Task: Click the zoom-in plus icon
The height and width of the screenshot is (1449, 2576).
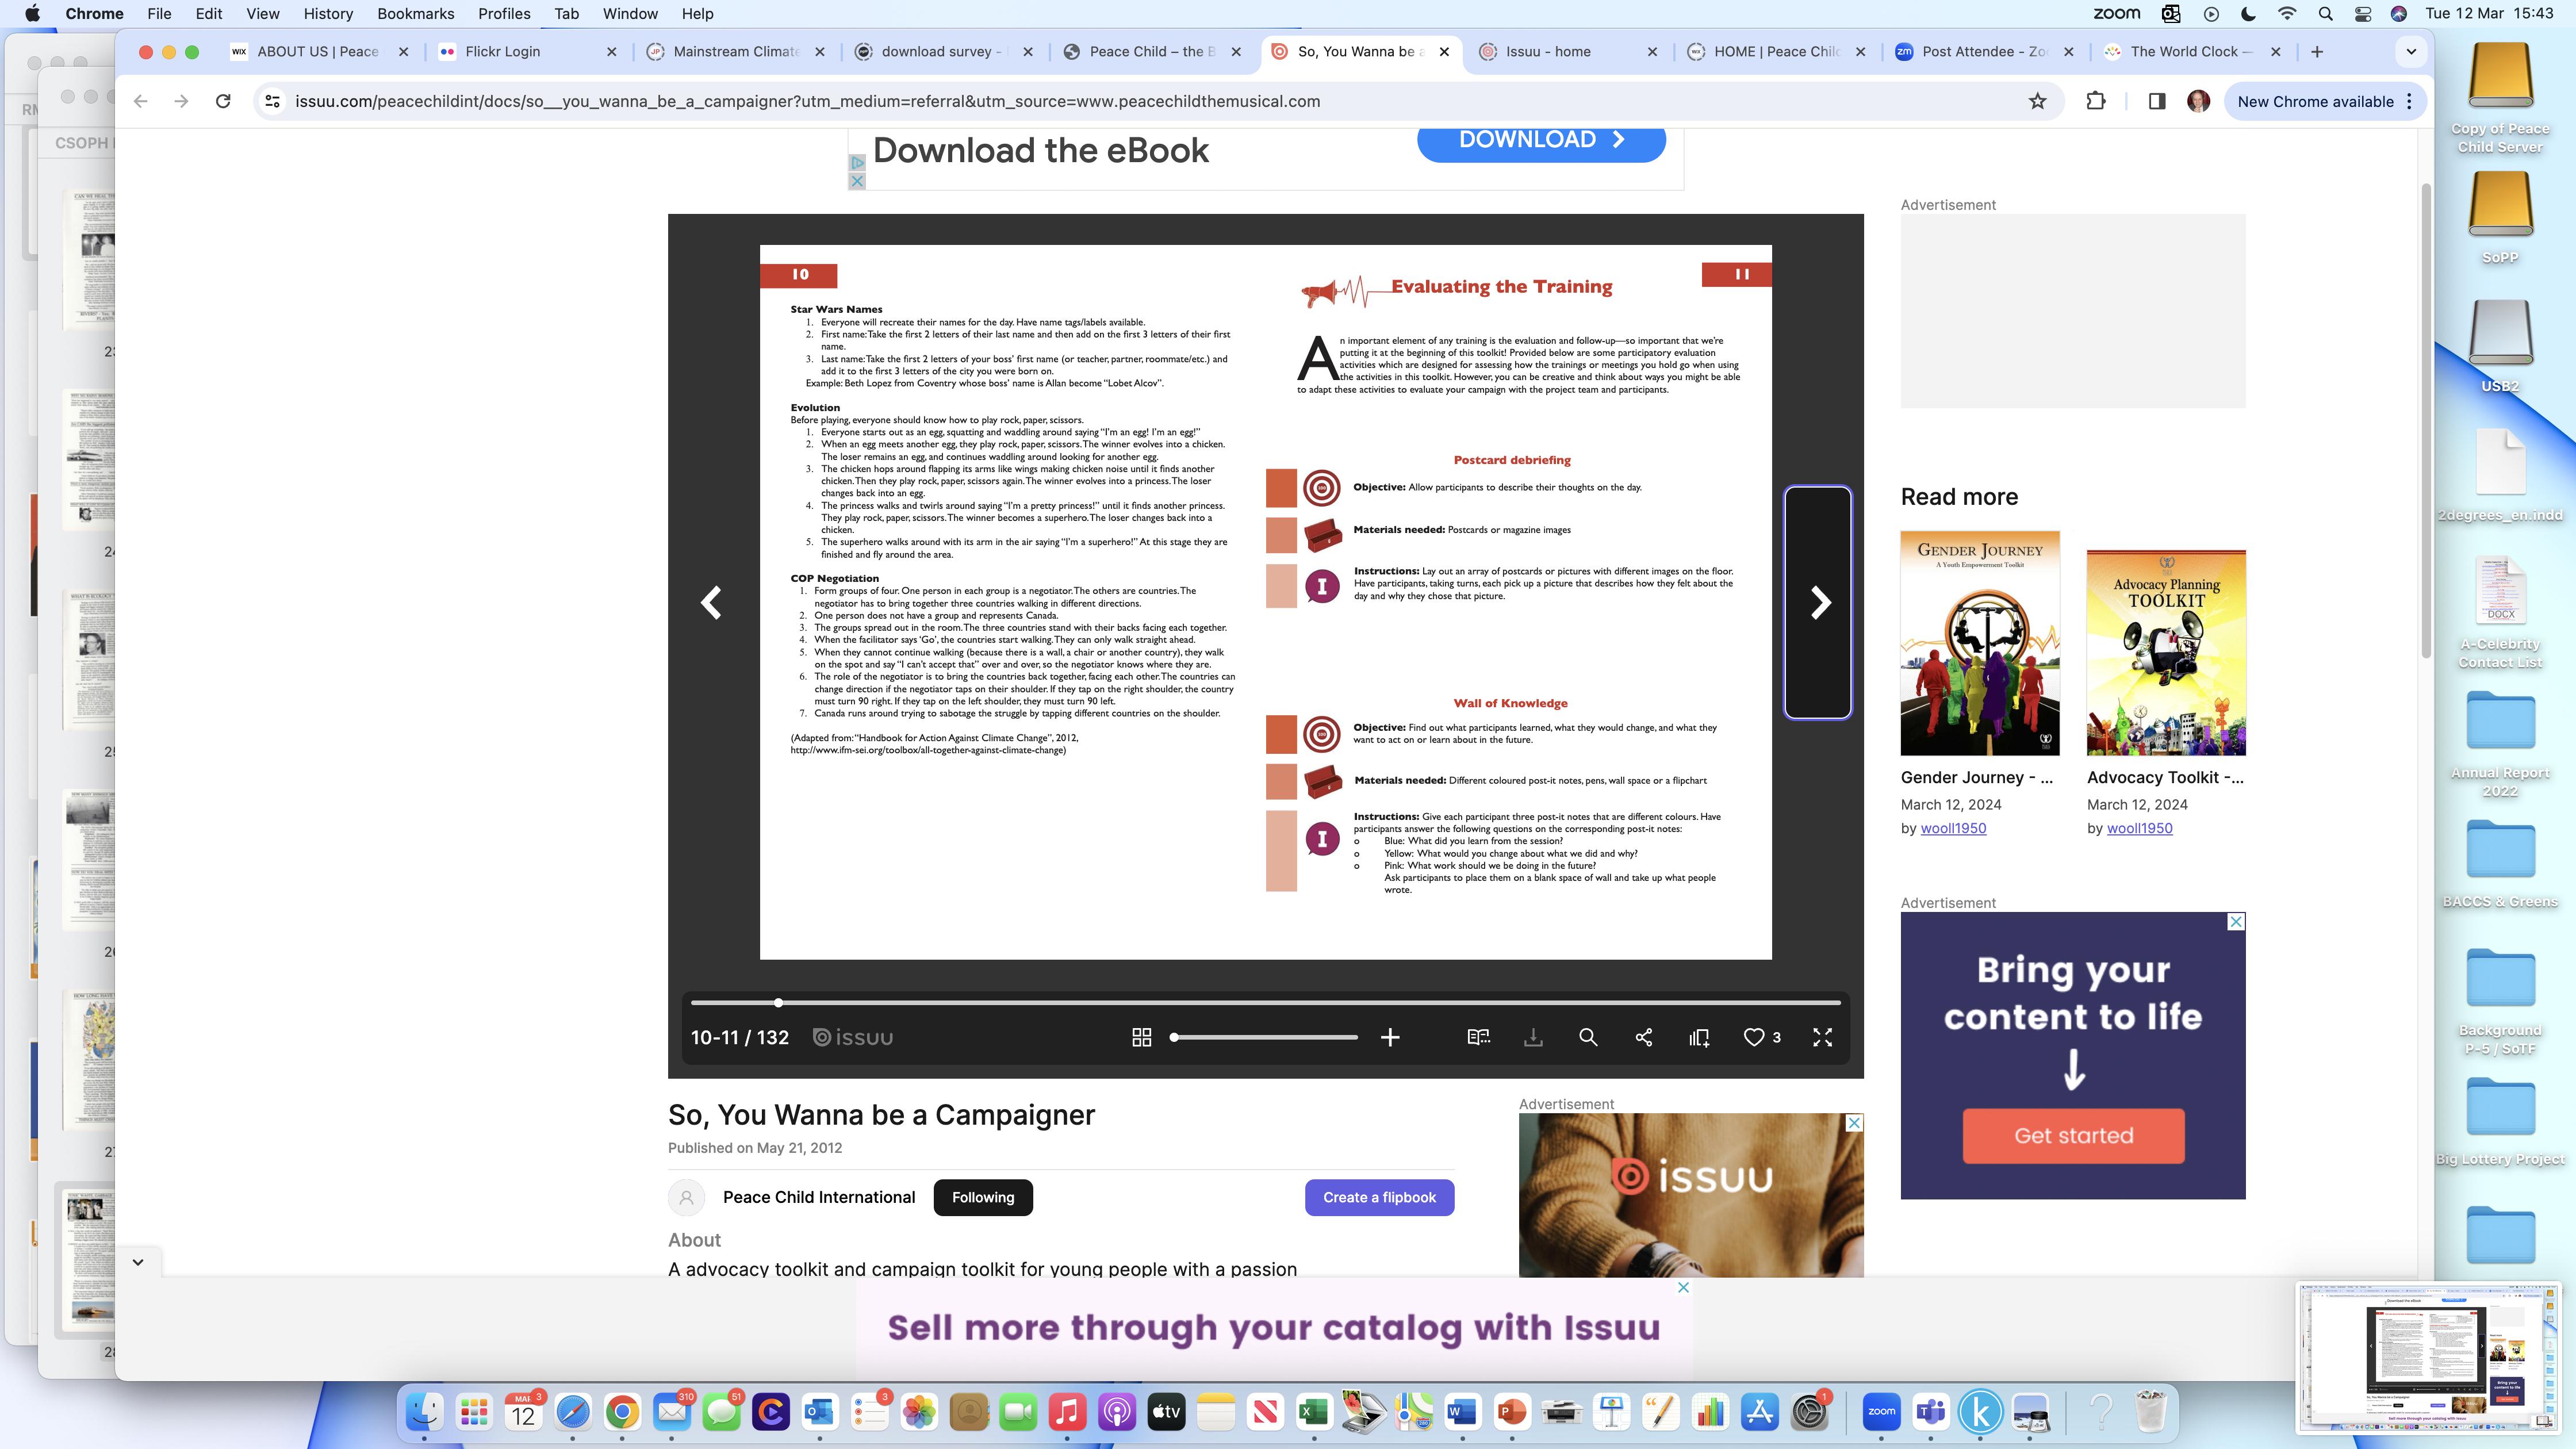Action: point(1390,1037)
